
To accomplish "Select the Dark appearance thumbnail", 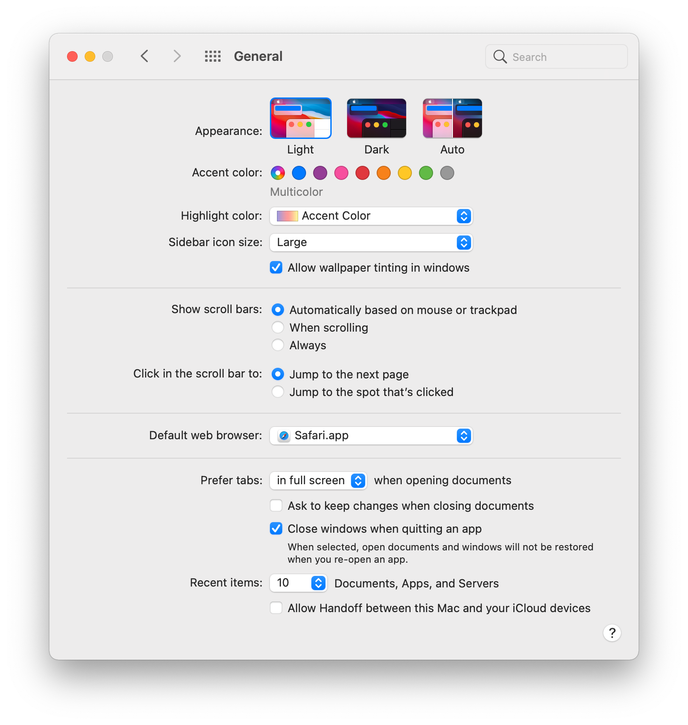I will pyautogui.click(x=377, y=118).
